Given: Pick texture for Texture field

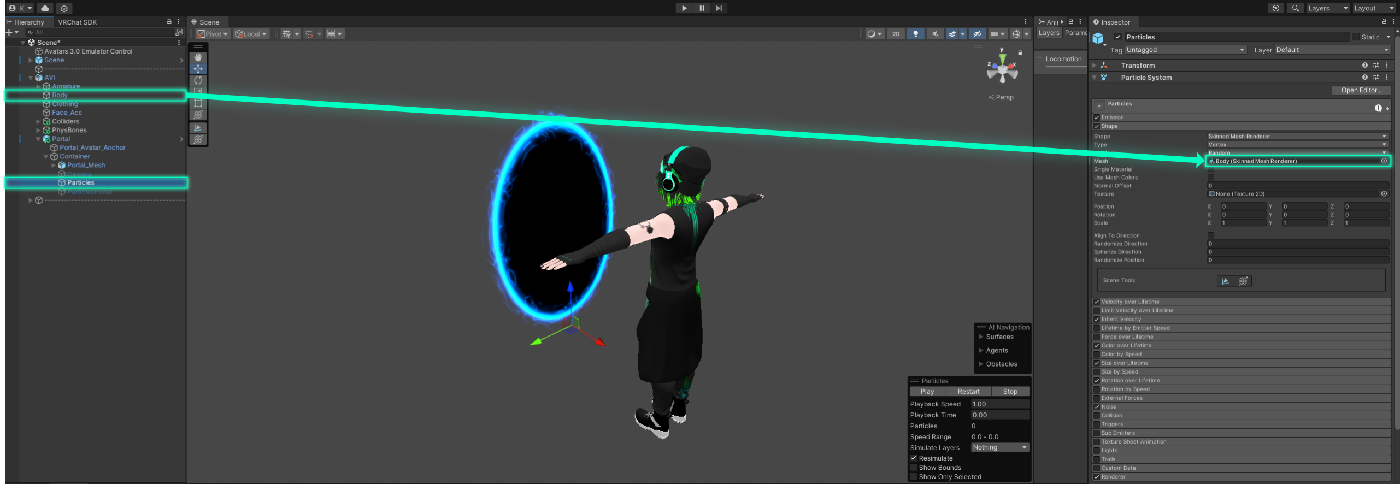Looking at the screenshot, I should (x=1384, y=194).
